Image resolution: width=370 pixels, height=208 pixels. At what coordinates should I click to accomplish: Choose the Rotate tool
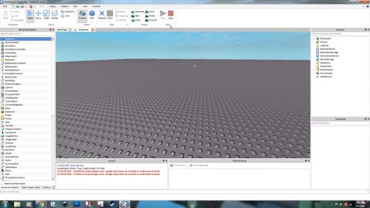54,14
